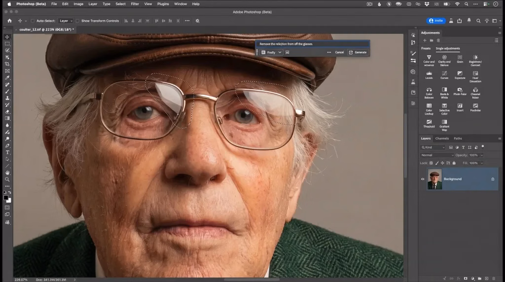The height and width of the screenshot is (282, 505).
Task: Select the Gradient tool
Action: [x=7, y=118]
